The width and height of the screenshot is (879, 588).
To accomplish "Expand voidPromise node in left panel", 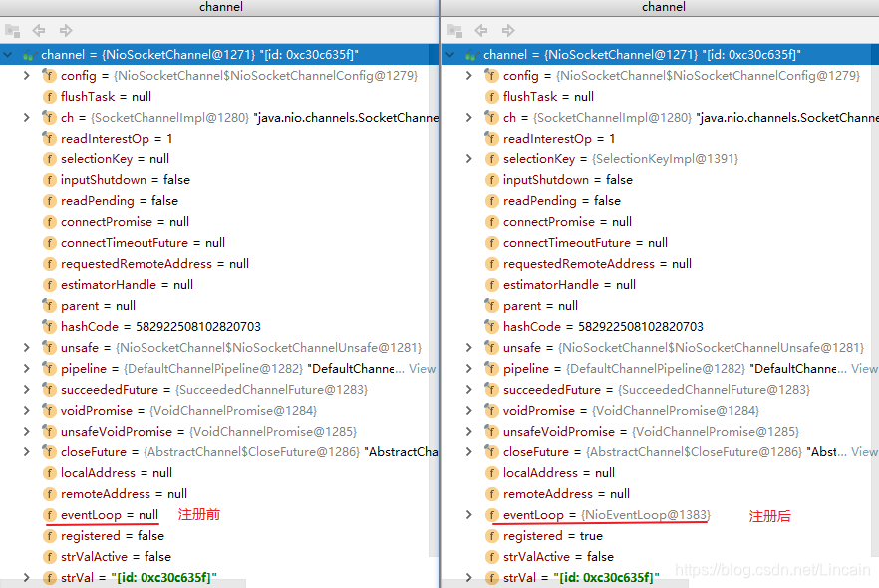I will [x=26, y=411].
